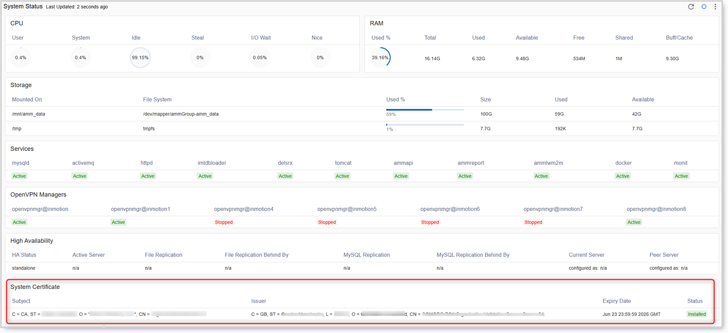This screenshot has height=333, width=728.
Task: Open the three-dot options menu
Action: [715, 7]
